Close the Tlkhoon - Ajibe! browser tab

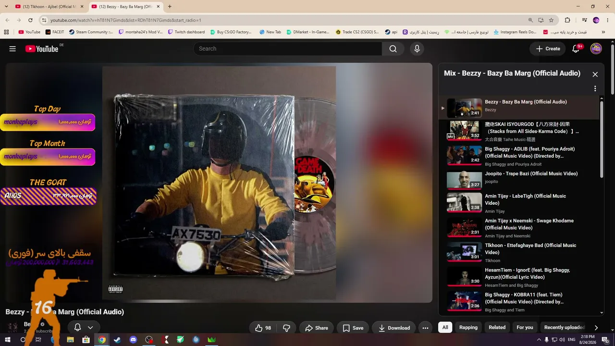[82, 7]
